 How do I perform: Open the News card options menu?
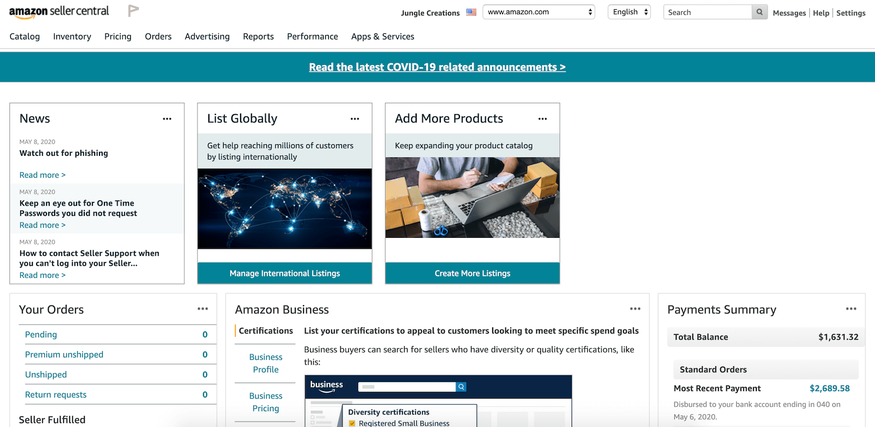click(167, 119)
